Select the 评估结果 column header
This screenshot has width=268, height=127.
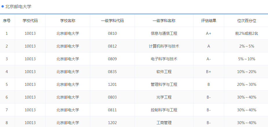209,21
